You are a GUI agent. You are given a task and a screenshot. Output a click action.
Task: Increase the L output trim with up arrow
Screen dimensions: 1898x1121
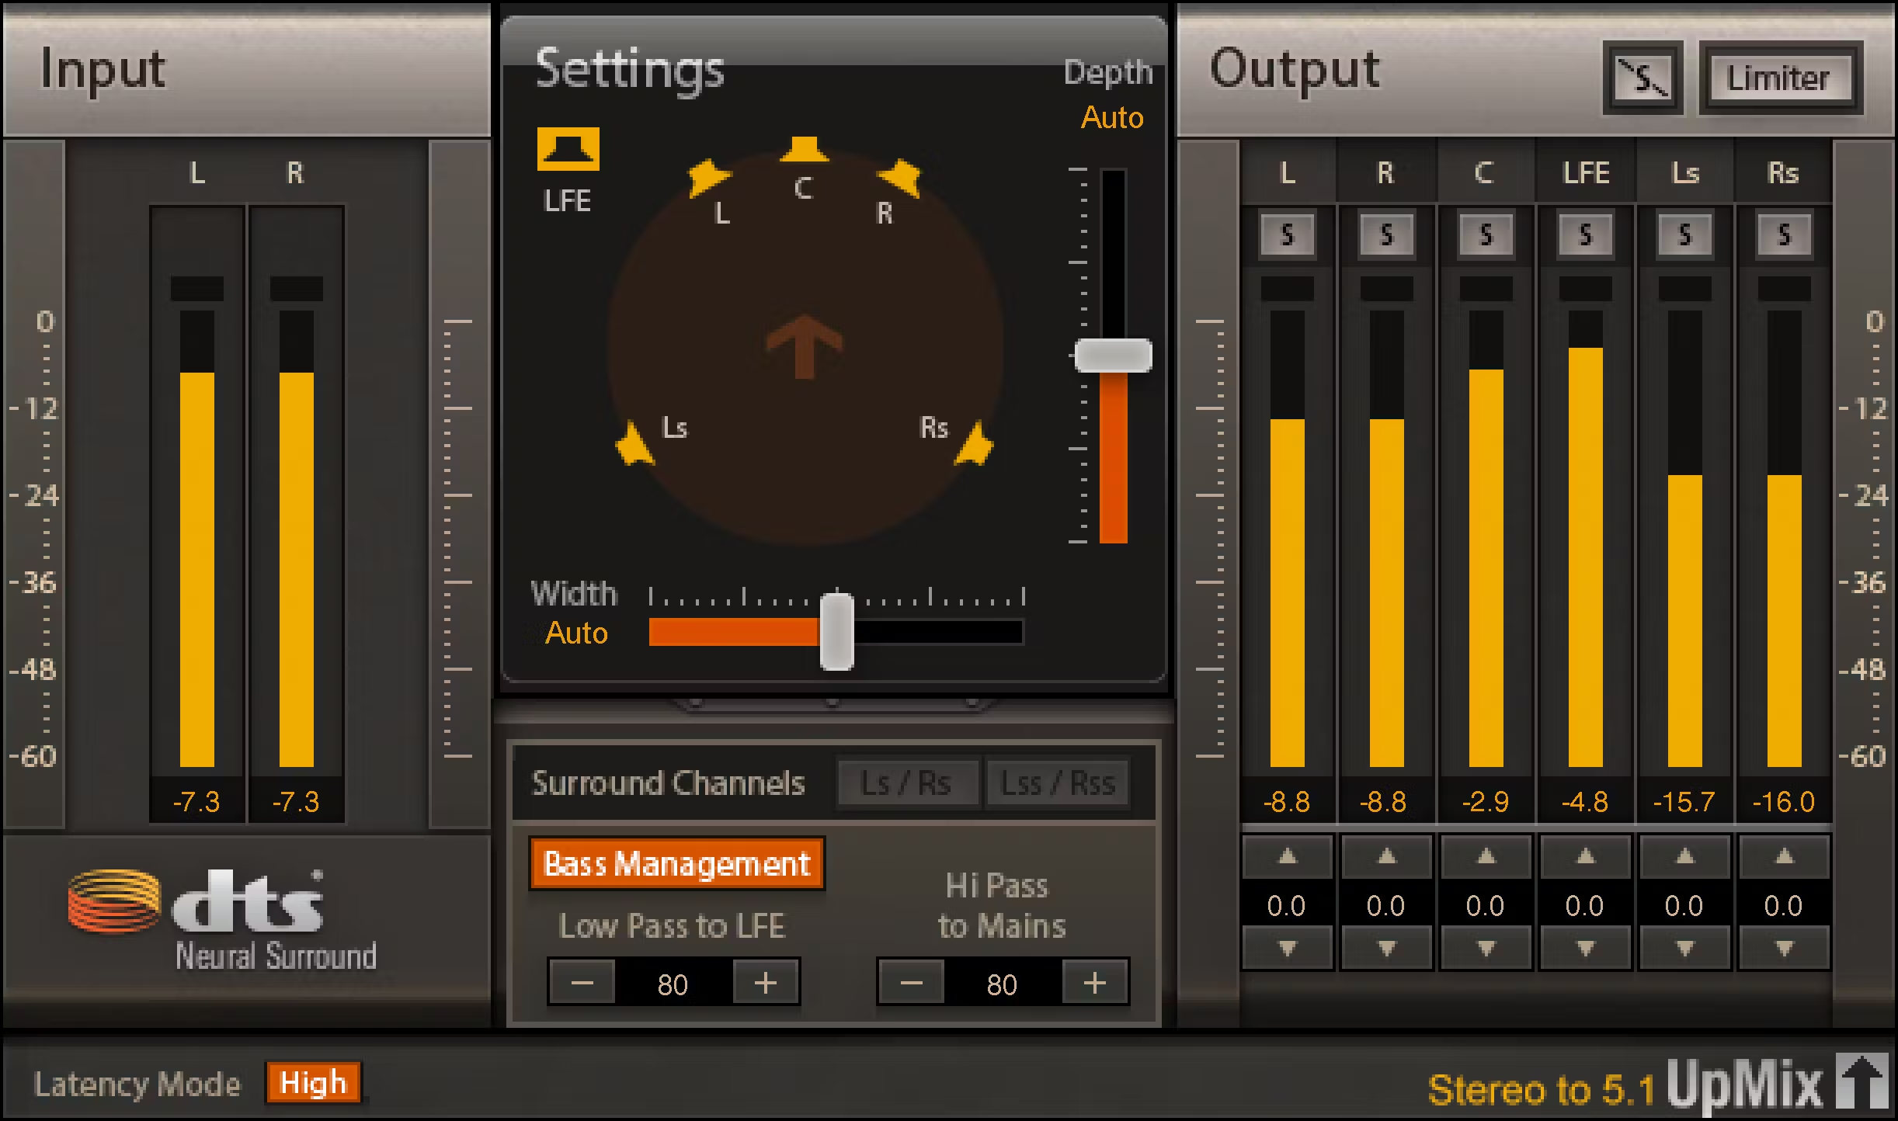pyautogui.click(x=1287, y=857)
